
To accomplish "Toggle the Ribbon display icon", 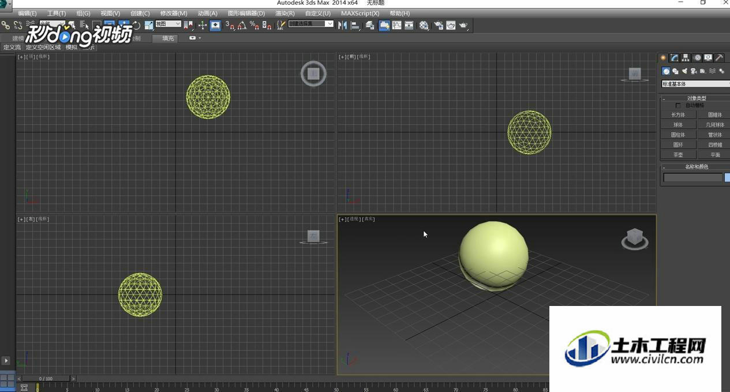I will [x=384, y=25].
